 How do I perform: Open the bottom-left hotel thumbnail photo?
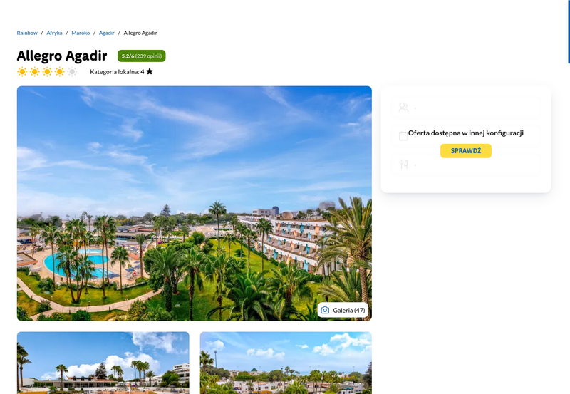click(x=103, y=363)
